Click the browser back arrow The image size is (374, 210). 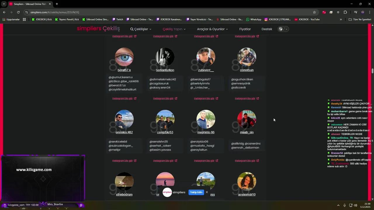tap(4, 12)
